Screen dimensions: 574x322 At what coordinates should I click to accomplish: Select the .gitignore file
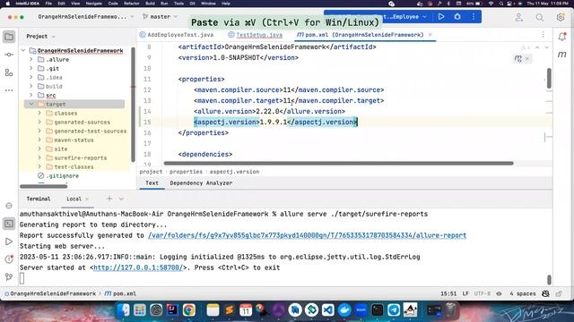click(63, 175)
